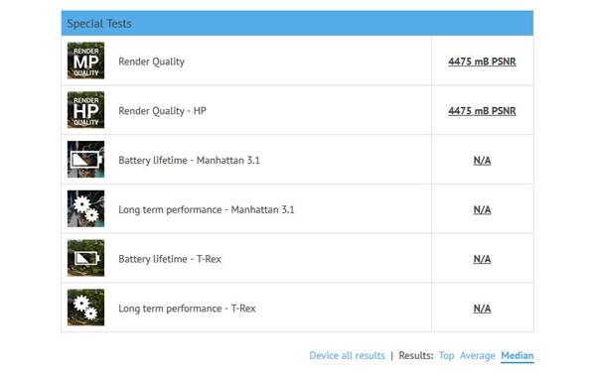Screen dimensions: 596x378
Task: Click the Long term performance - T-Rex label
Action: click(187, 309)
